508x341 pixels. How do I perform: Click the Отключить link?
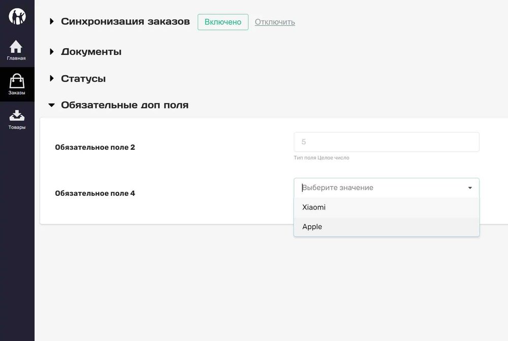[x=275, y=22]
